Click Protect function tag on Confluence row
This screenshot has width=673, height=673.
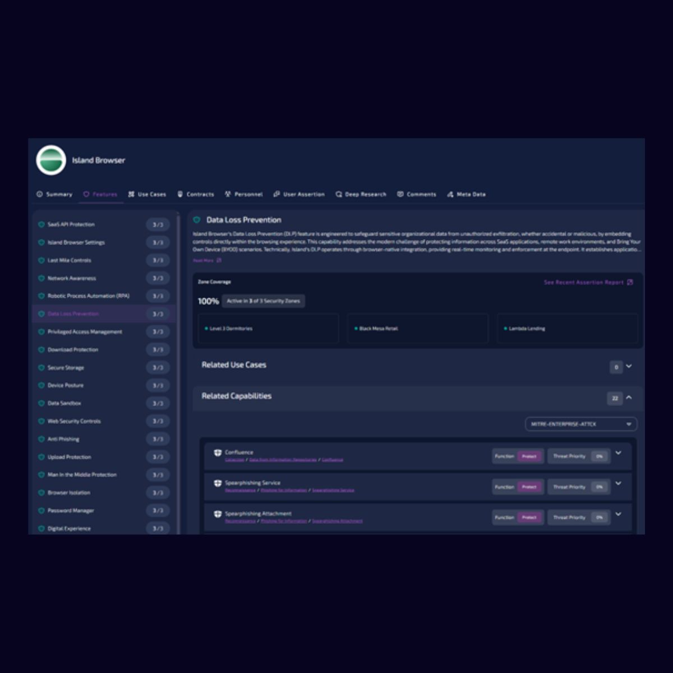coord(529,457)
